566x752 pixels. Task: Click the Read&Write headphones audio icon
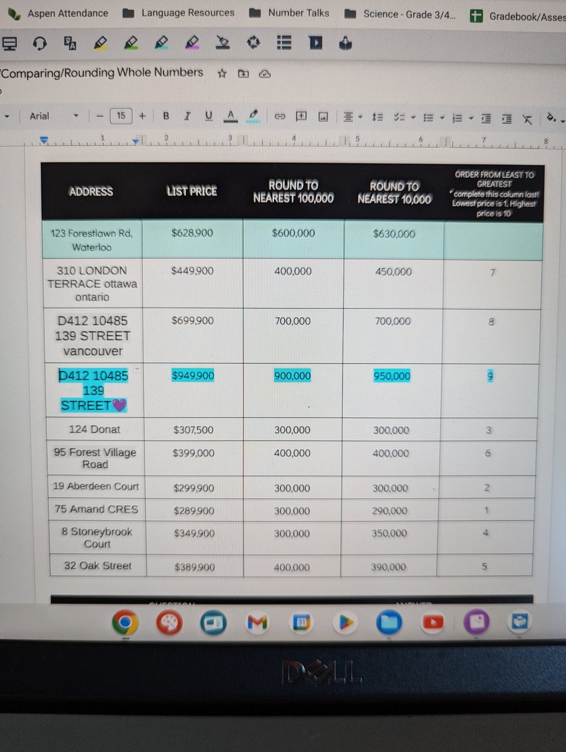pyautogui.click(x=39, y=43)
